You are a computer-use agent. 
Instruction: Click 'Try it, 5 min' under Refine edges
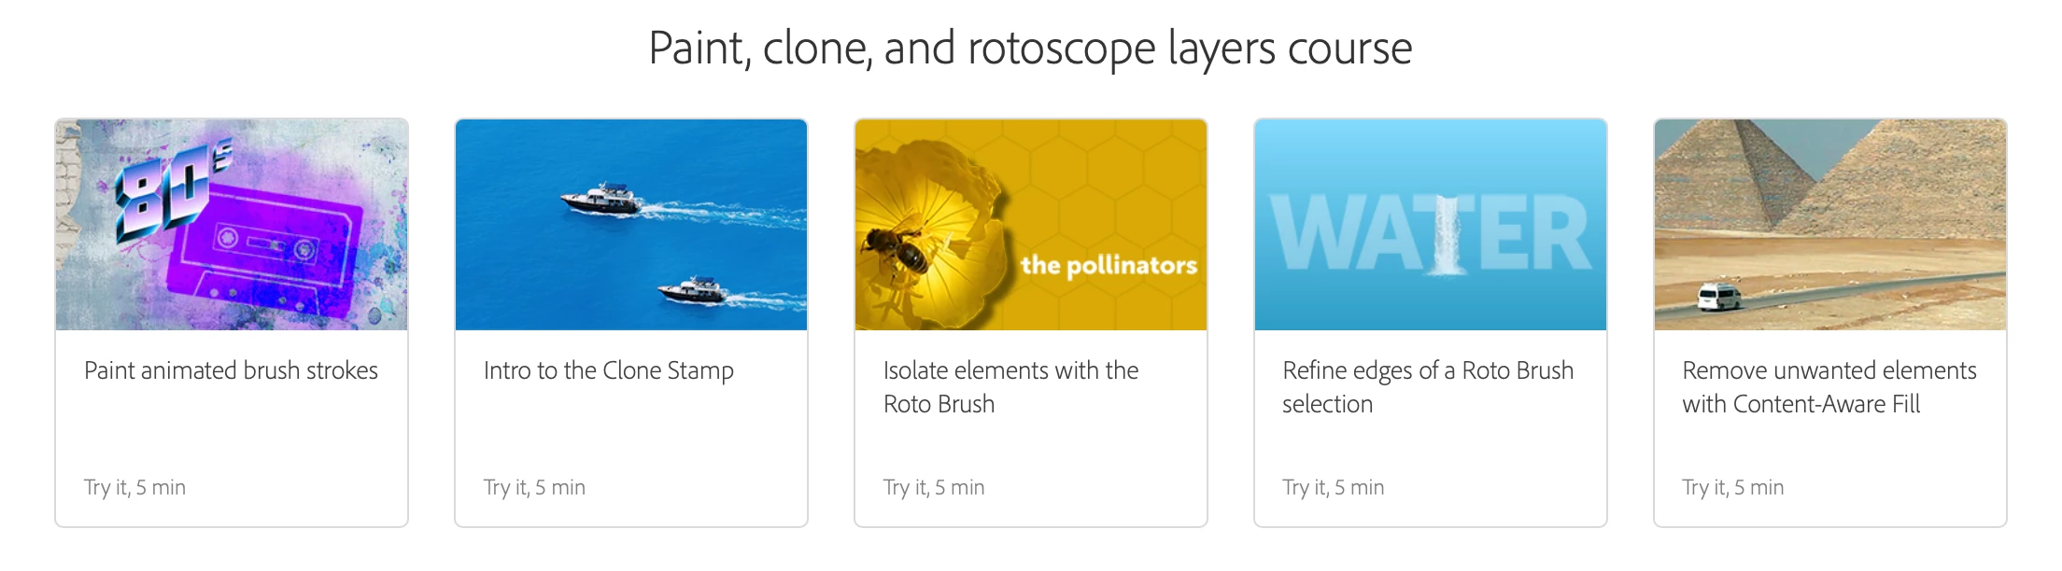point(1334,487)
